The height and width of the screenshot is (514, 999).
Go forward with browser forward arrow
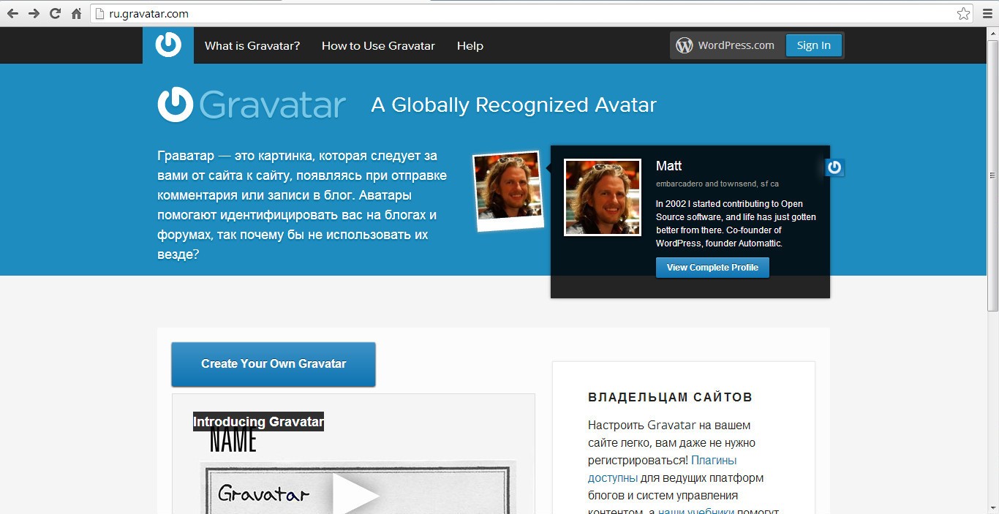tap(34, 13)
